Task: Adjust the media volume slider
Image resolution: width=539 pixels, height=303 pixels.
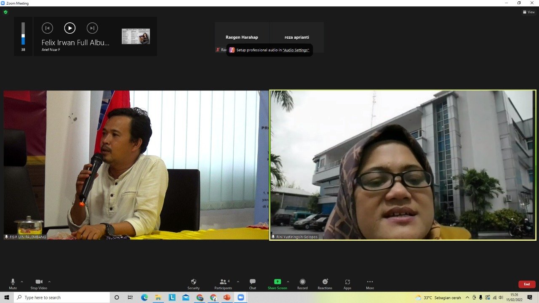Action: point(23,35)
